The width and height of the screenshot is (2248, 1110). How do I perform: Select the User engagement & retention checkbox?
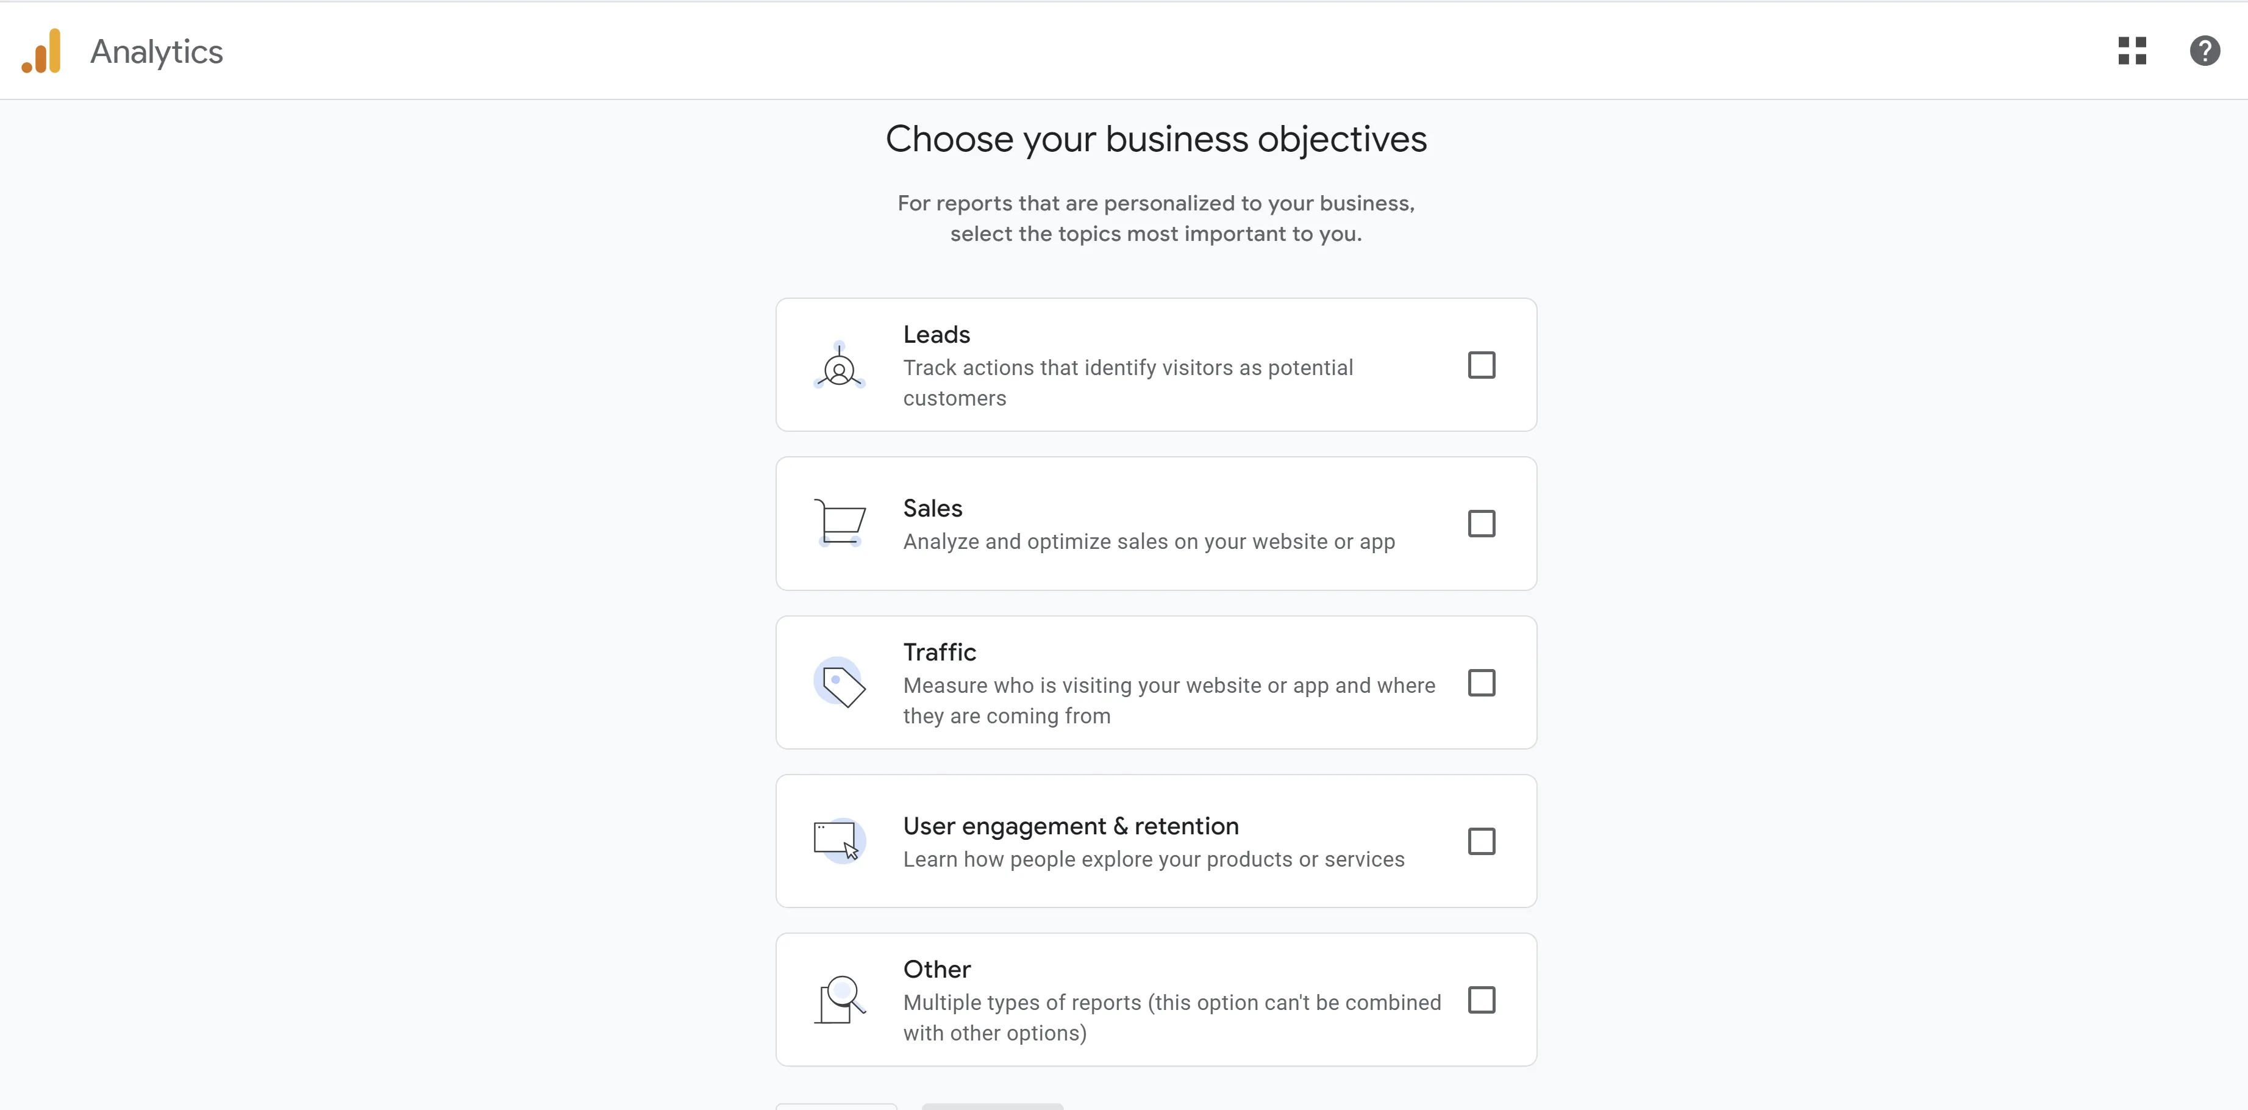1481,842
